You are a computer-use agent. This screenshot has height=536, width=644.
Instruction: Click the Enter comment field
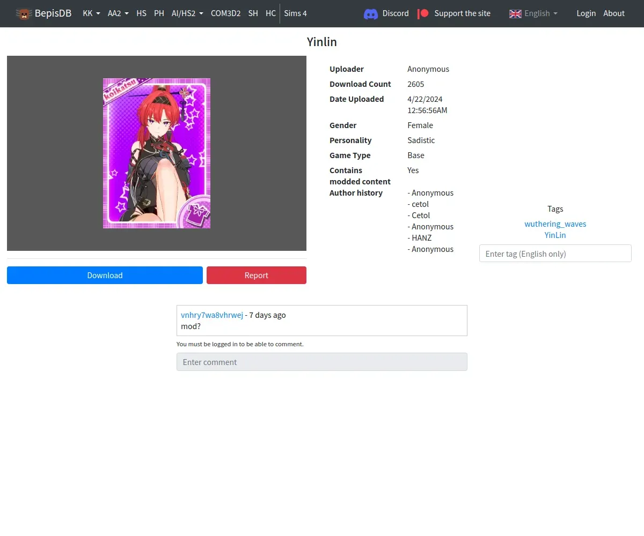[322, 362]
